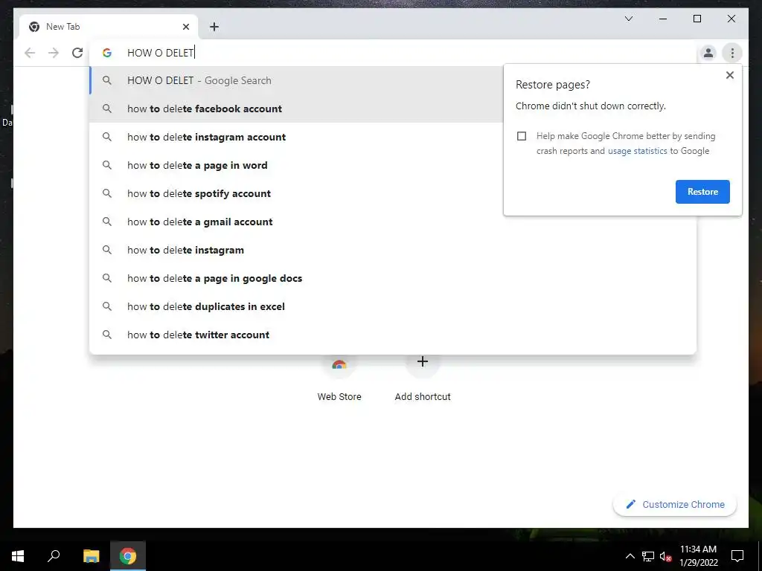Open the tab search chevron
Screen dimensions: 762x571
click(x=628, y=19)
